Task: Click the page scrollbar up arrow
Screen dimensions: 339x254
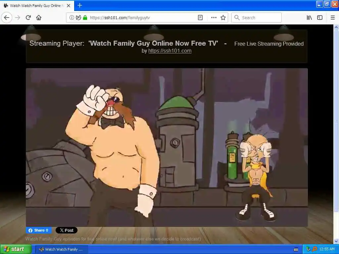Action: (x=336, y=27)
